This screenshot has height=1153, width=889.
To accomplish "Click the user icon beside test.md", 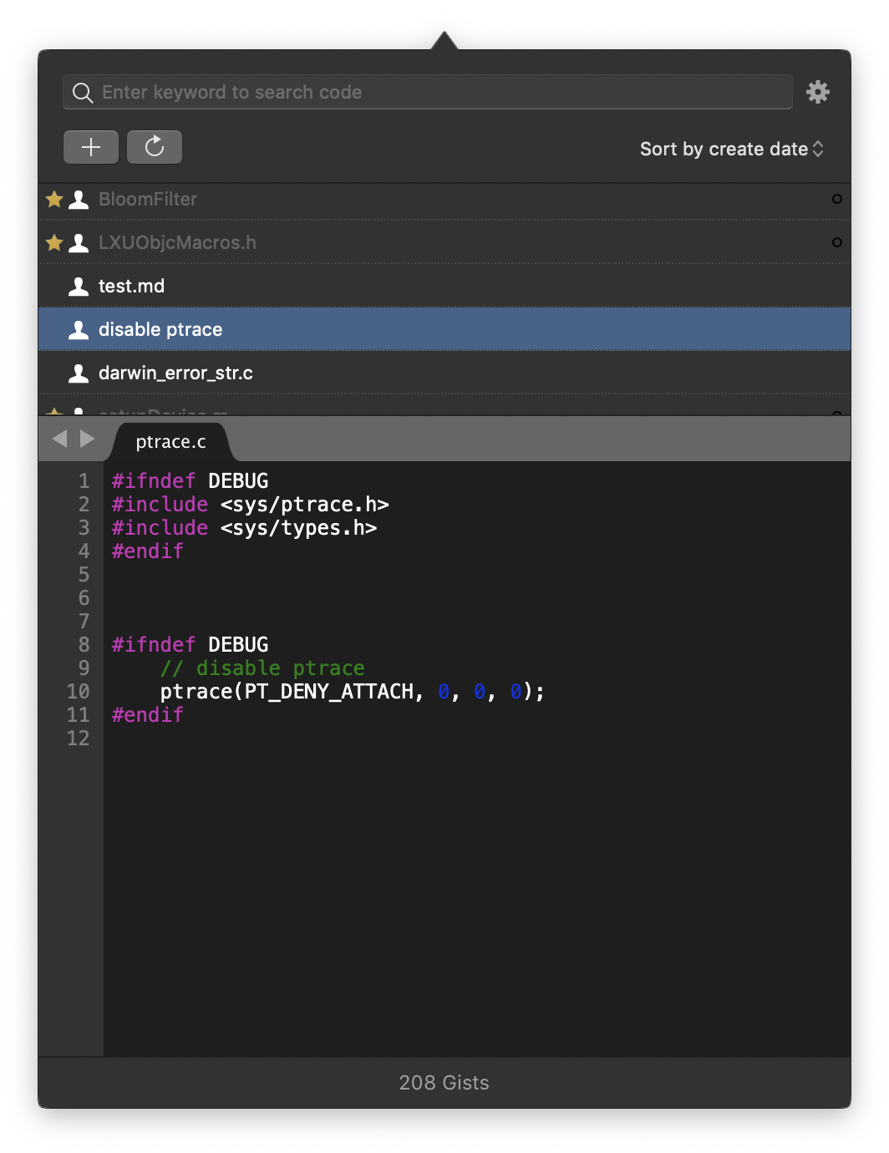I will pos(79,287).
